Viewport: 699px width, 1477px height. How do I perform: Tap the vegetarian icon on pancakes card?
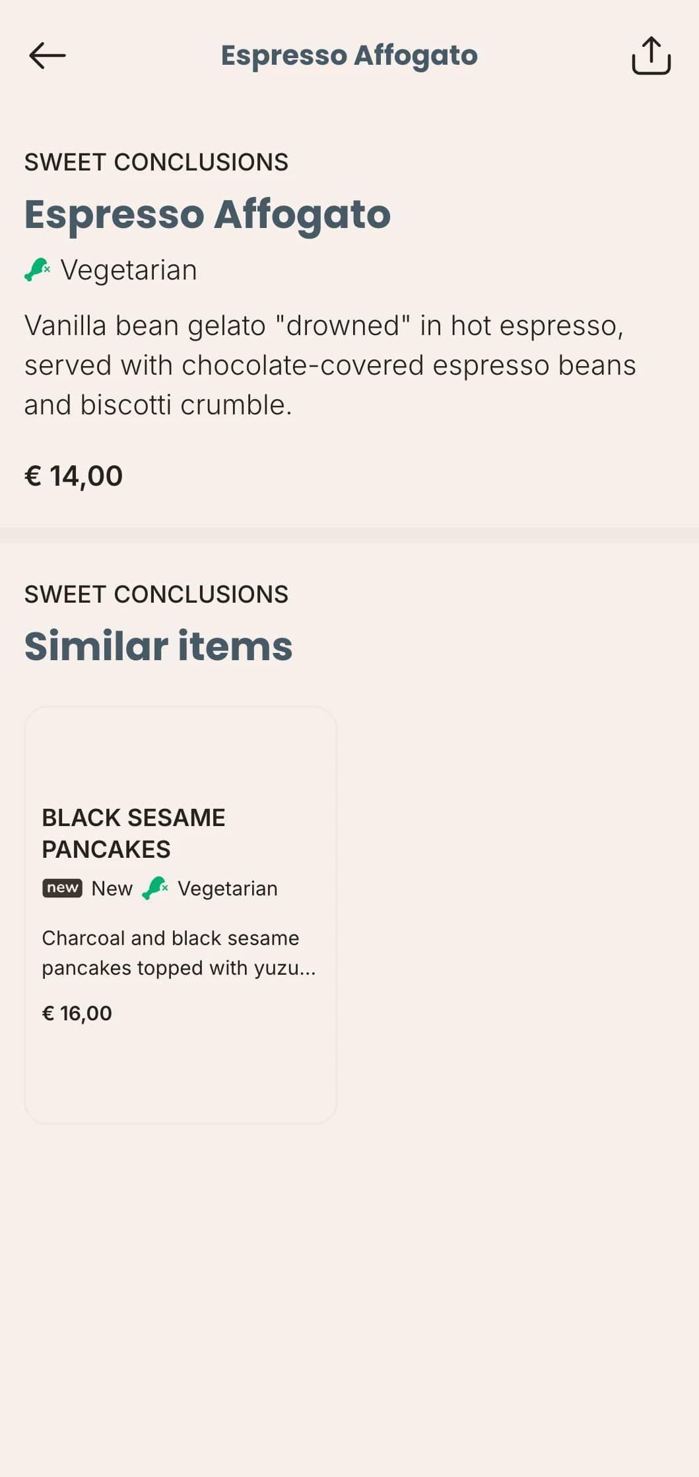pos(155,888)
